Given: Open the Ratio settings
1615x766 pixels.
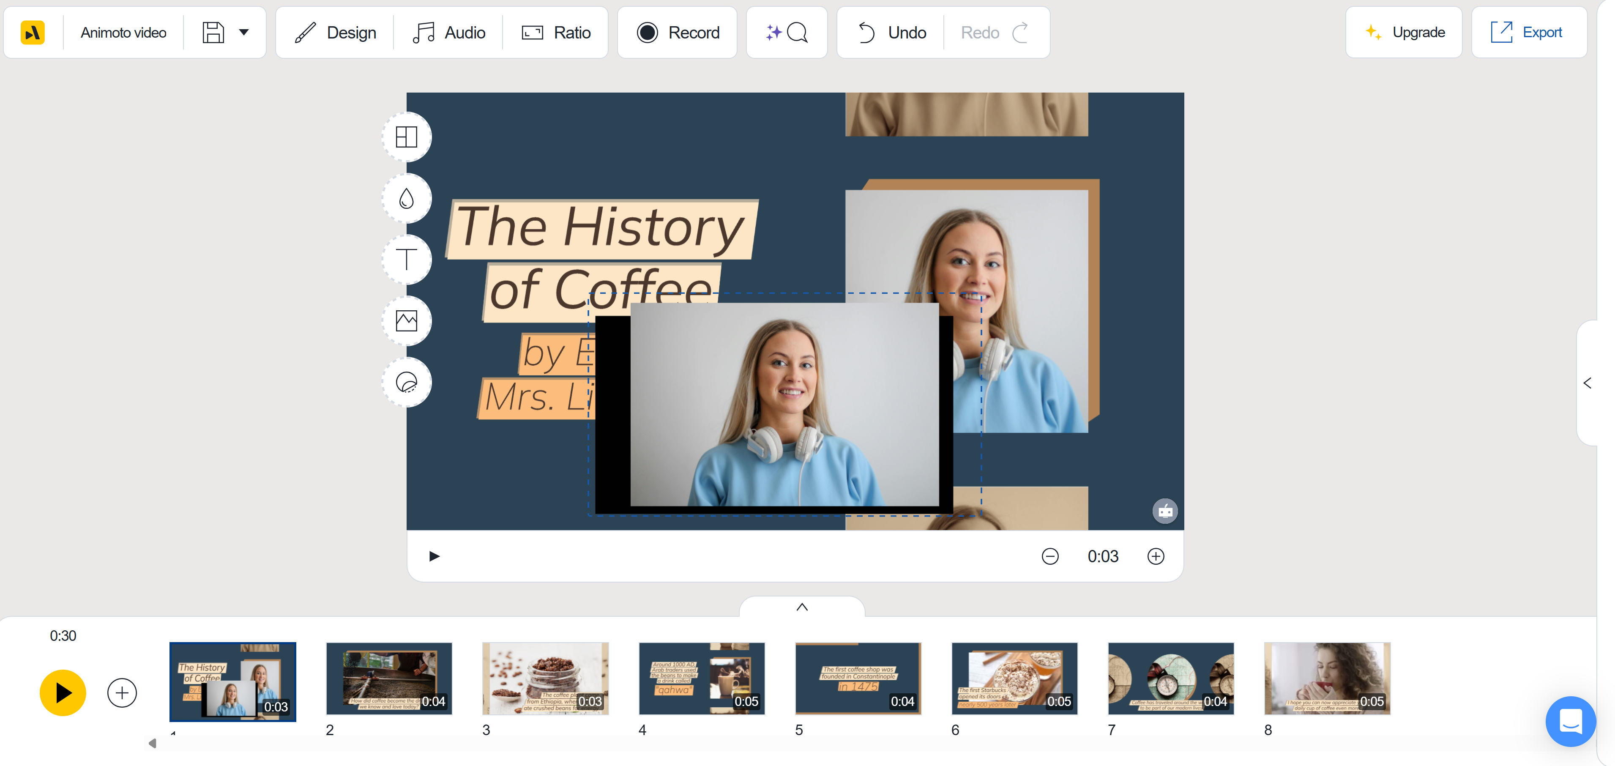Looking at the screenshot, I should coord(555,32).
